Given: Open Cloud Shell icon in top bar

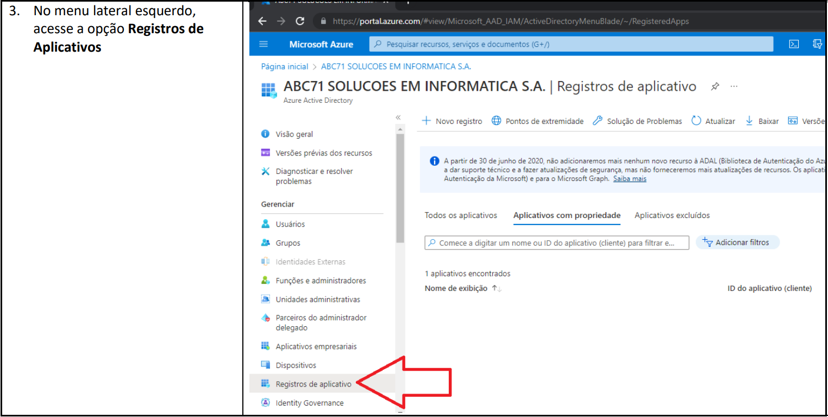Looking at the screenshot, I should (794, 45).
